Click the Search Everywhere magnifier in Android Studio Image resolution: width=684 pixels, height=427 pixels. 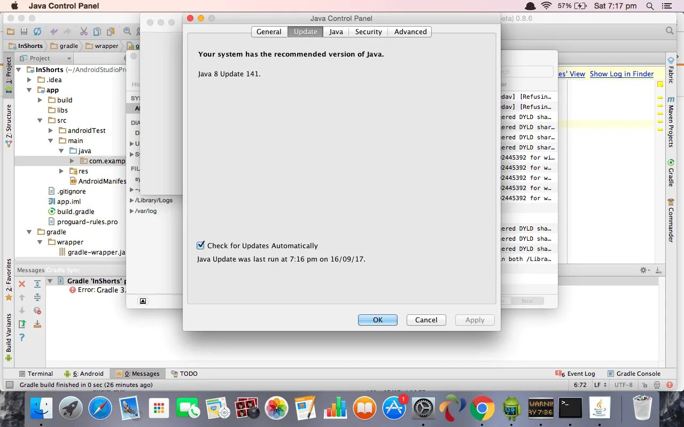point(670,31)
